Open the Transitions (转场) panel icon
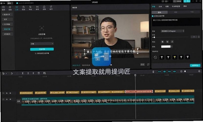This screenshot has height=122, width=203. click(x=37, y=8)
